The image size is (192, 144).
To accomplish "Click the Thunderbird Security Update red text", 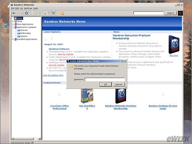I will 65,54.
